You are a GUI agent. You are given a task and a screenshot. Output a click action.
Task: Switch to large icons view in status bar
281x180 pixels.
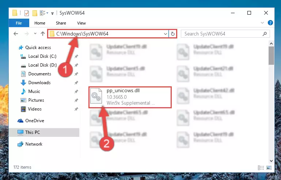coord(269,168)
